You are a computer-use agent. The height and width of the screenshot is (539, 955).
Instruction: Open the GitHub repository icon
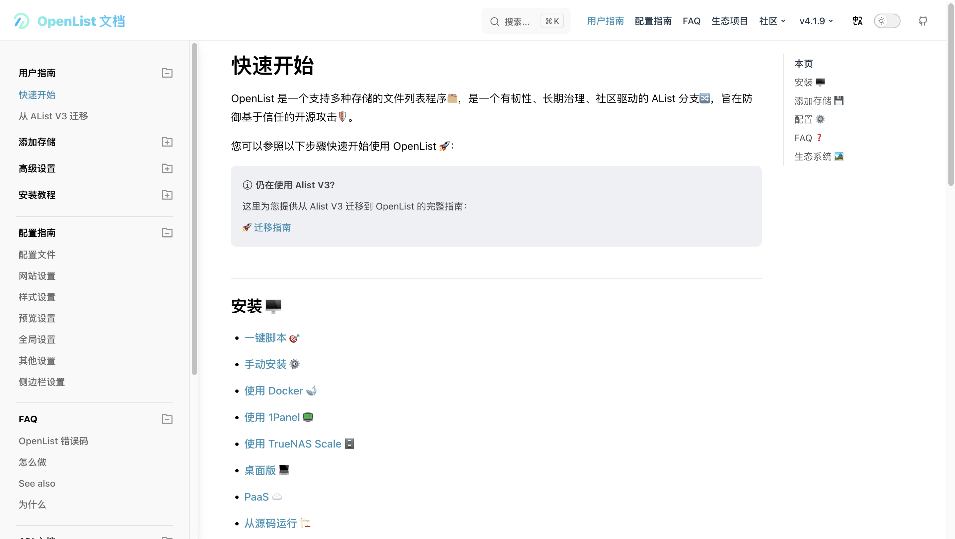[x=923, y=21]
